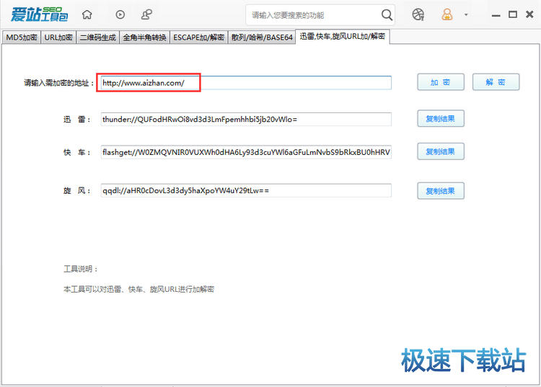Click the 加密 button

tap(441, 82)
